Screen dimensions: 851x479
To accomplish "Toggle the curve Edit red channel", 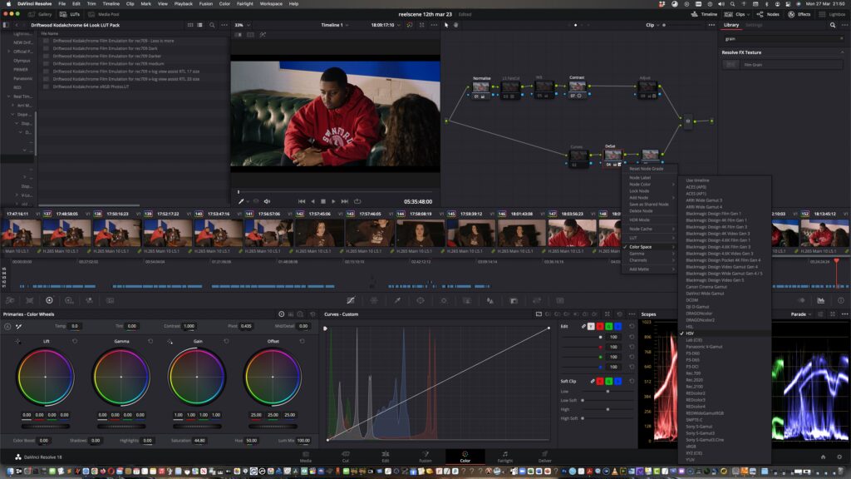I will coord(600,326).
